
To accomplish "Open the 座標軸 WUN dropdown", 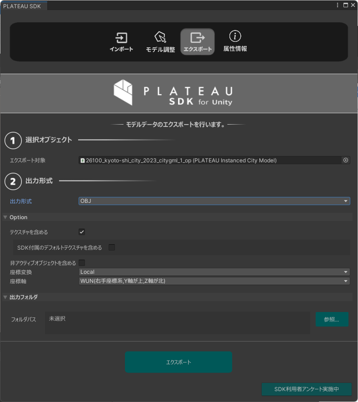I will [x=214, y=281].
